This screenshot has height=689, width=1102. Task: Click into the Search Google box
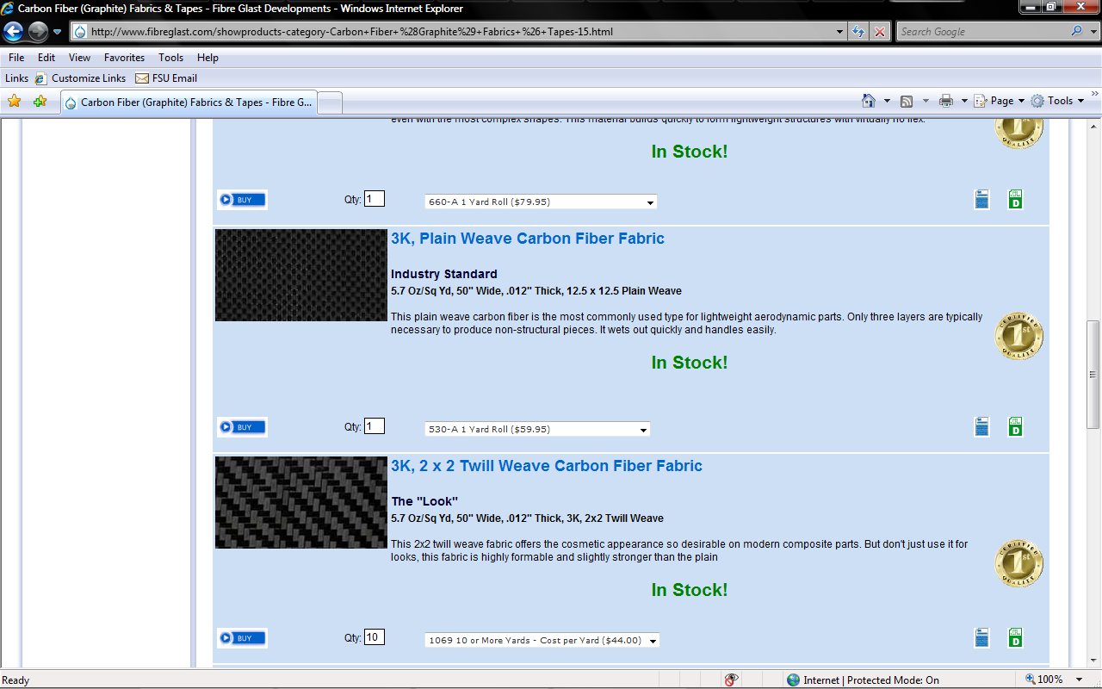(x=981, y=31)
